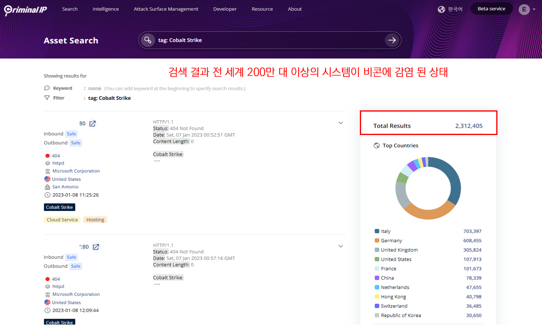542x329 pixels.
Task: Click China purple legend swatch
Action: tap(377, 278)
